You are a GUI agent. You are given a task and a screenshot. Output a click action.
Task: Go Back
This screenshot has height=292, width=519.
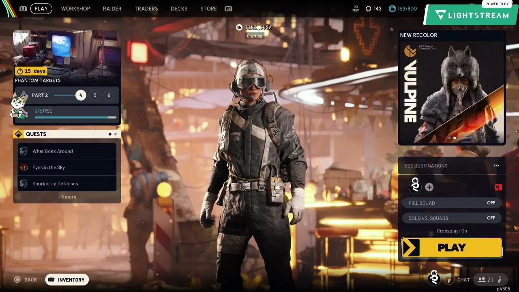[26, 280]
